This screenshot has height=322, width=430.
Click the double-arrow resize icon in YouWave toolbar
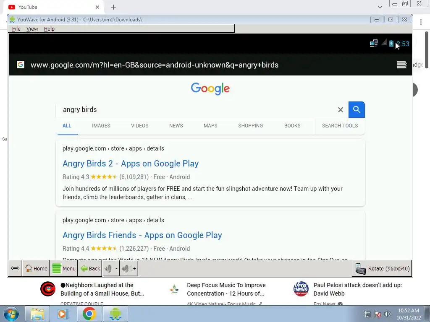point(15,268)
